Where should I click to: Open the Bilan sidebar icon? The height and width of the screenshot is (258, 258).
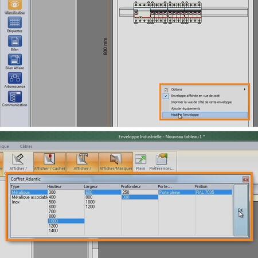tap(15, 41)
